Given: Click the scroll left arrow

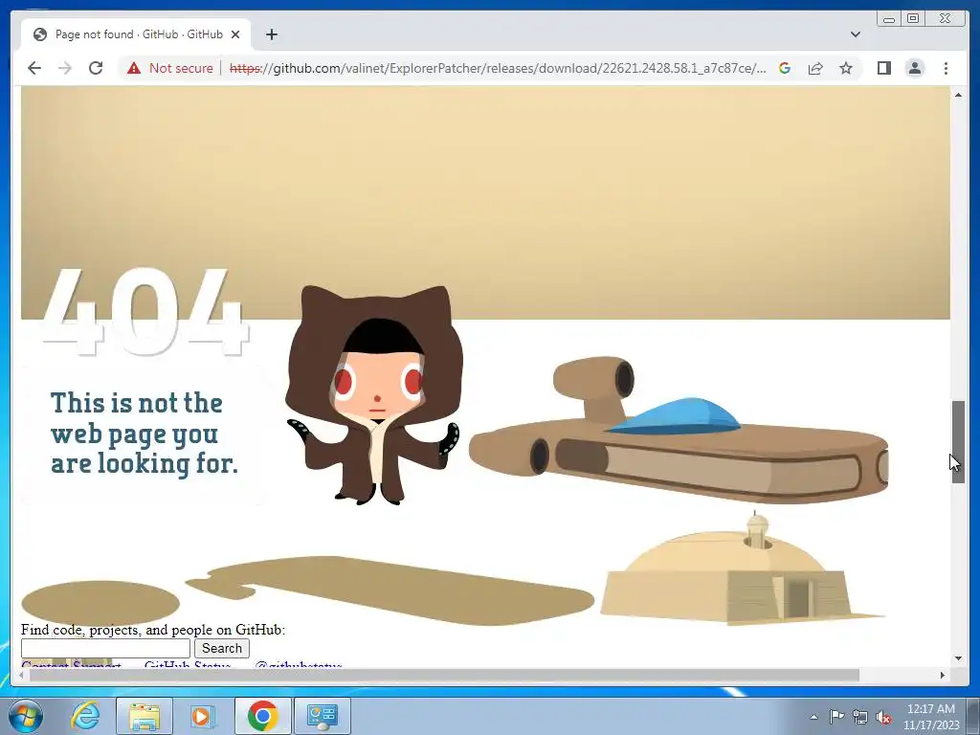Looking at the screenshot, I should coord(23,675).
